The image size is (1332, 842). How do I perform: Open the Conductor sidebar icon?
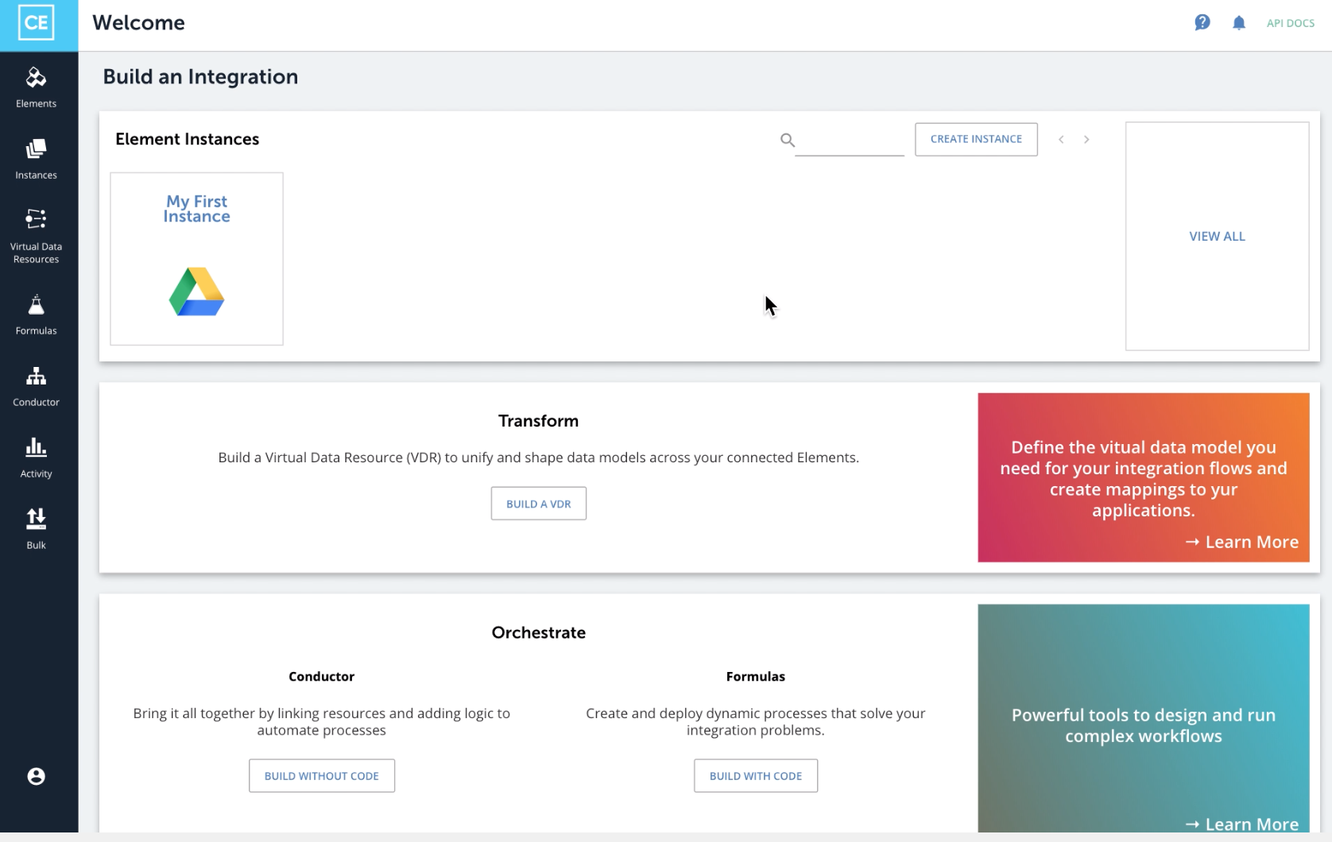click(x=36, y=377)
